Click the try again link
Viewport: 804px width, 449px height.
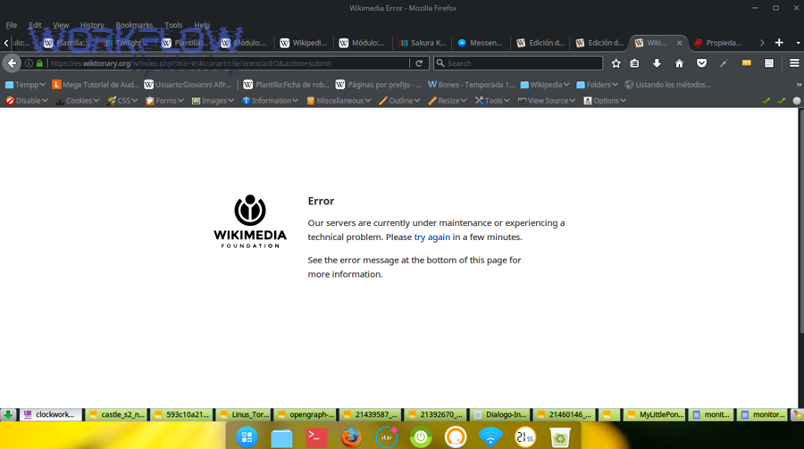click(431, 237)
